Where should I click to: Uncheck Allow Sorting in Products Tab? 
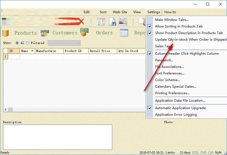point(150,26)
